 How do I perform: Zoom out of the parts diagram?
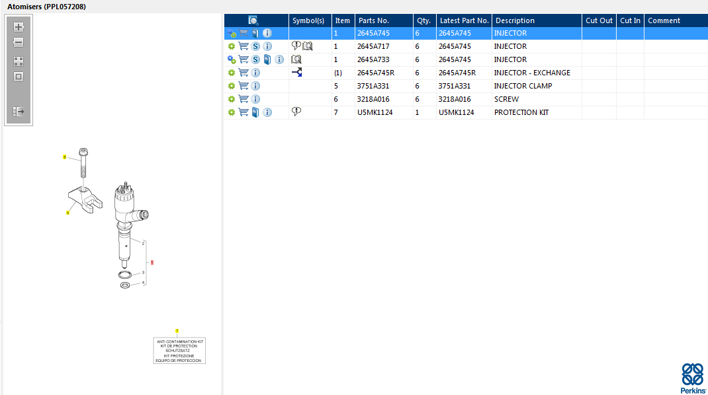pos(19,42)
